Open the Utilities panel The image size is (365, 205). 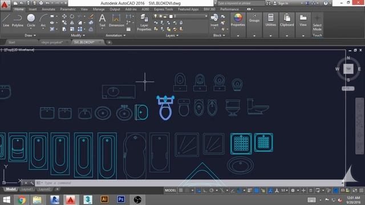[x=270, y=20]
